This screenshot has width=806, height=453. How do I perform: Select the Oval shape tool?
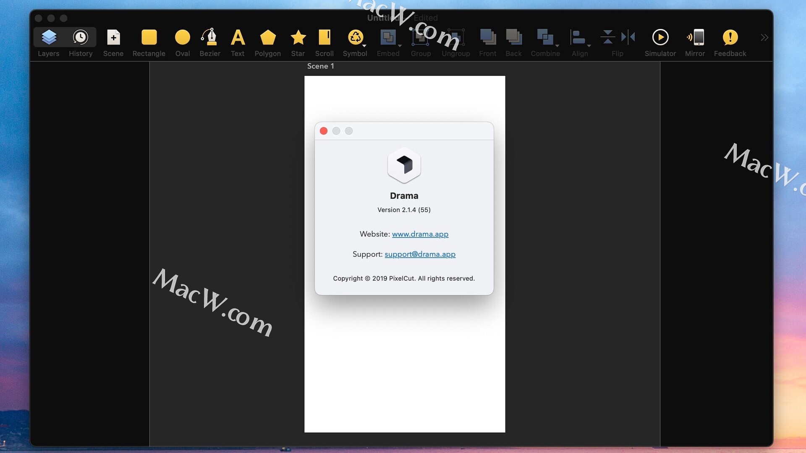[x=182, y=38]
